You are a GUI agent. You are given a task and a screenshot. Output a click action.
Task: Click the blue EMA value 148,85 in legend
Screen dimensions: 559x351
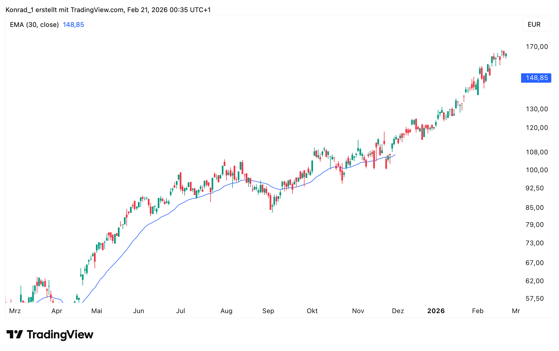73,25
